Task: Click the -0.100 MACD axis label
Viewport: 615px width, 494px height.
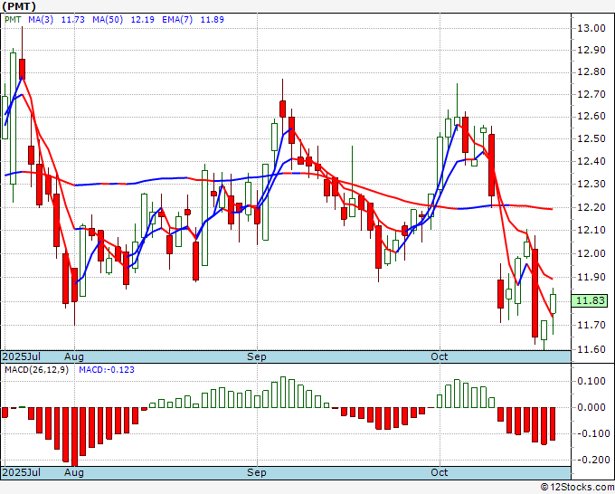Action: pos(591,434)
